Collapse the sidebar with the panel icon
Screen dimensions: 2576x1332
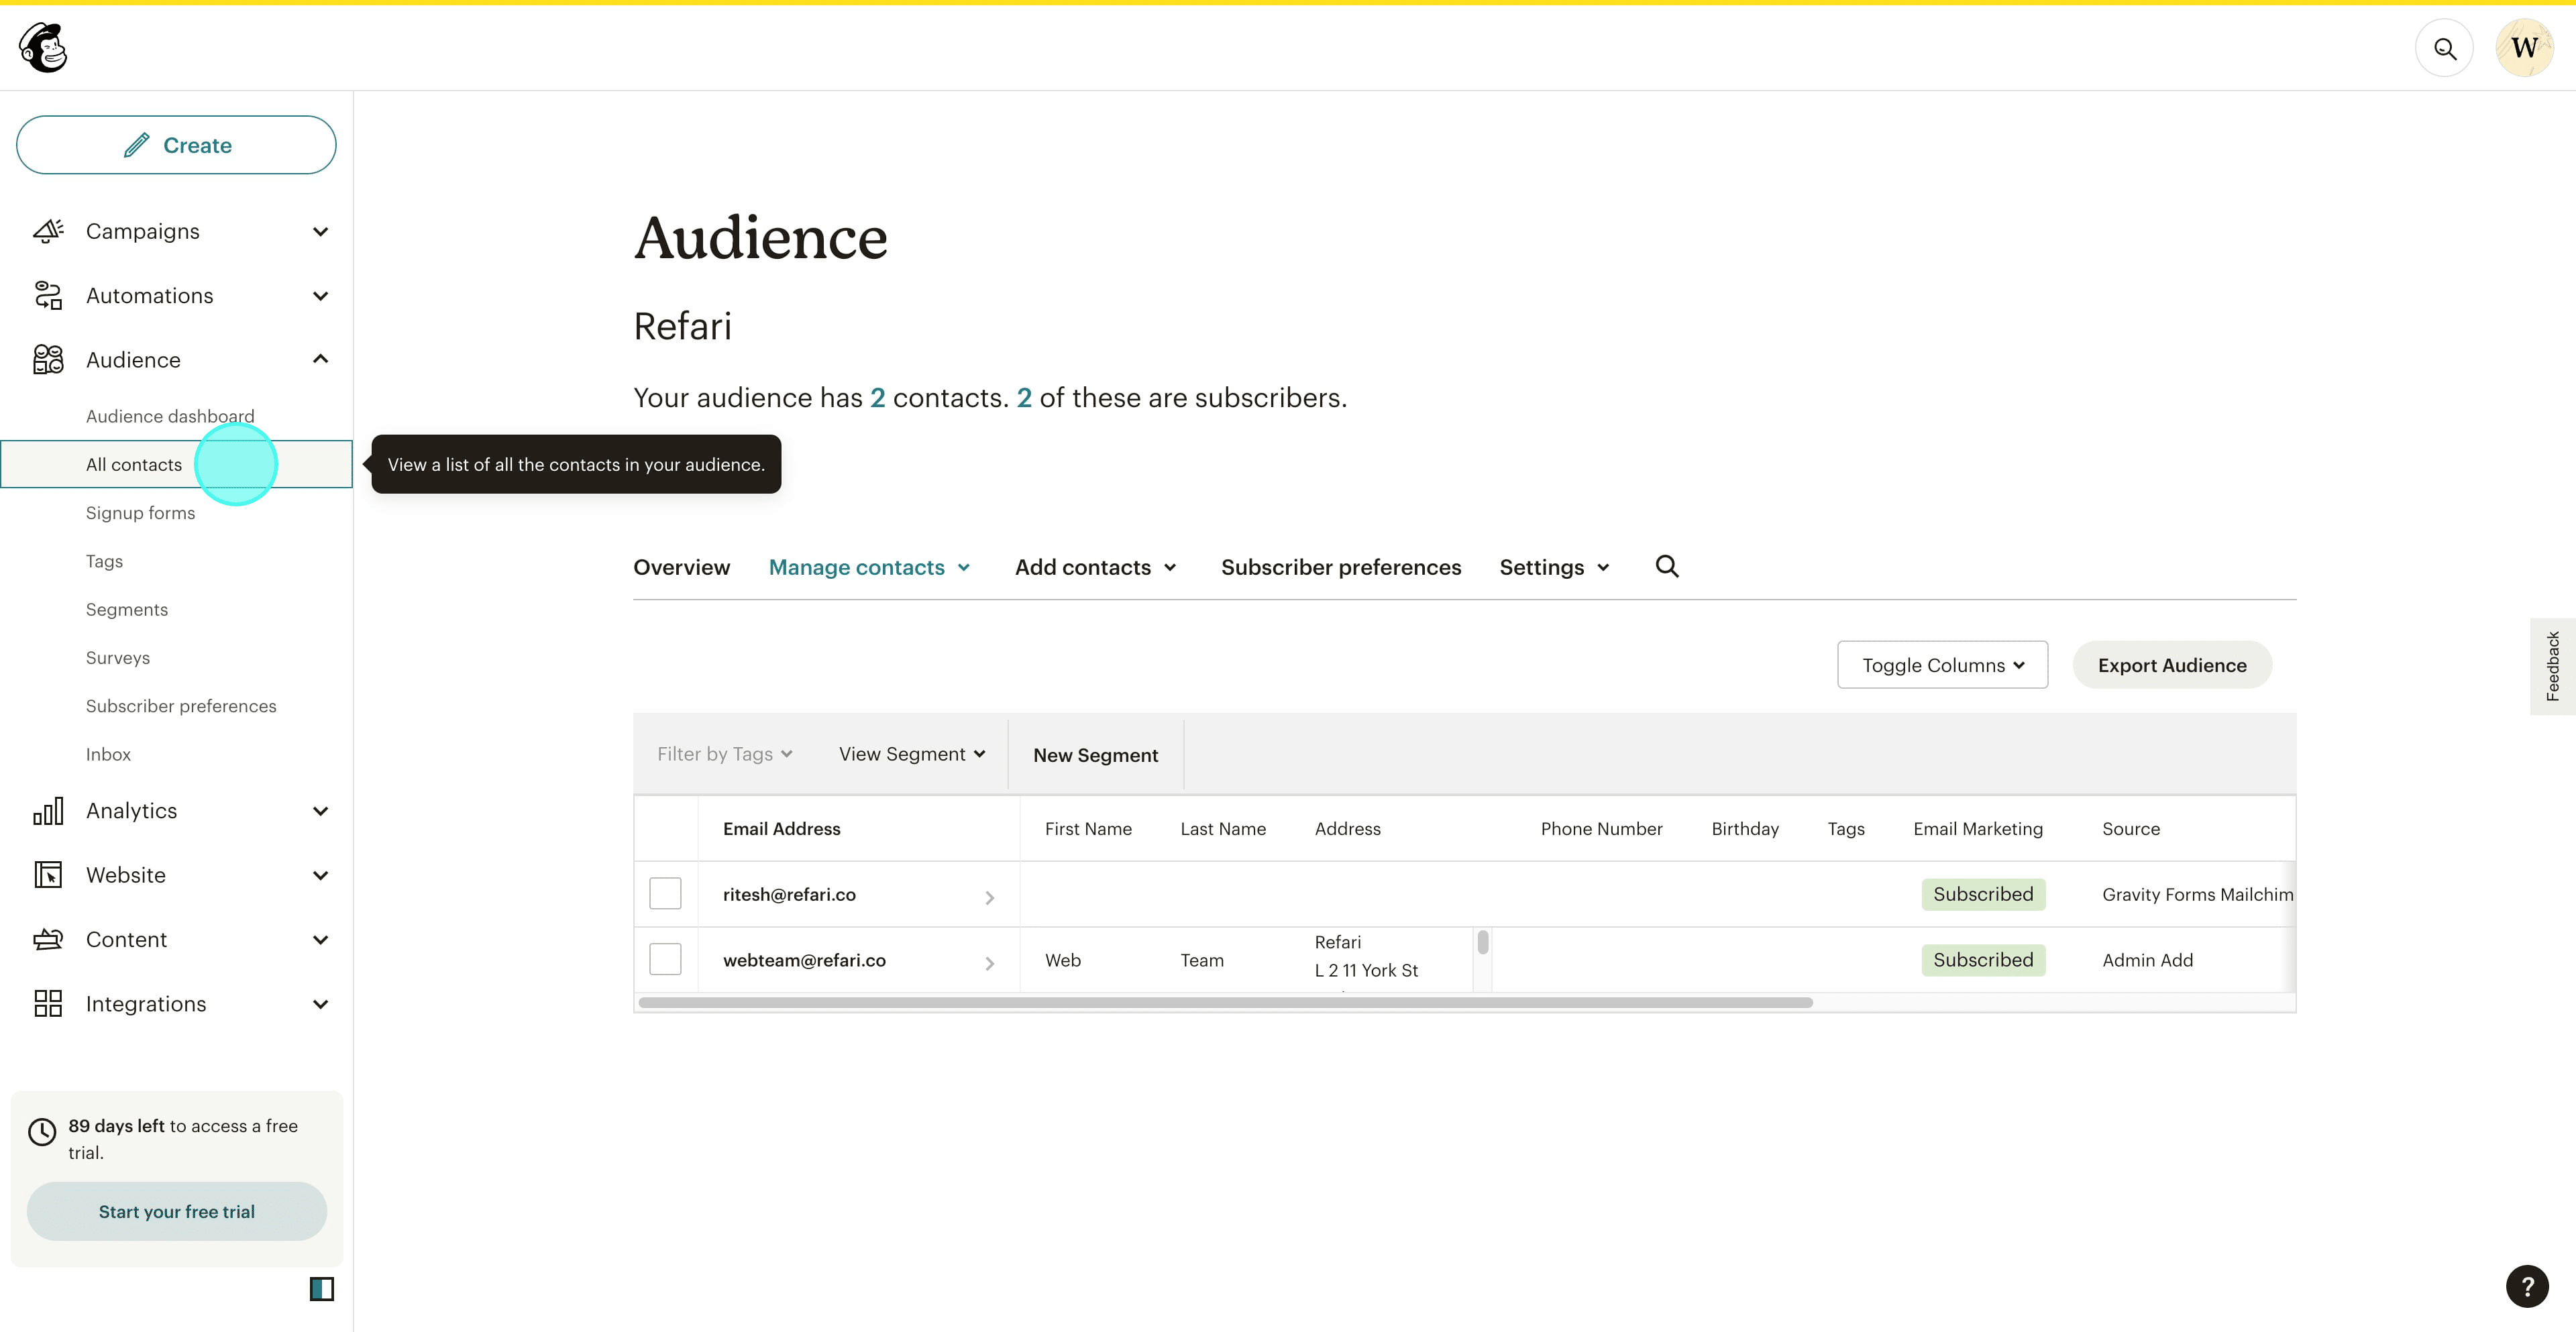pos(322,1289)
